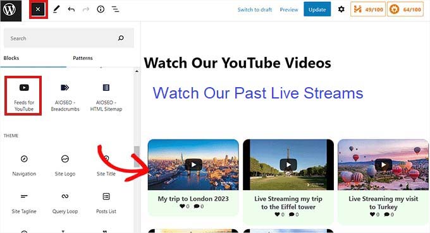The width and height of the screenshot is (430, 233).
Task: Focus the block Search field
Action: 68,38
